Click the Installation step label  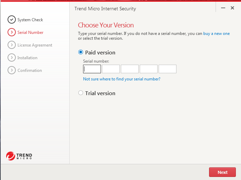pyautogui.click(x=27, y=58)
